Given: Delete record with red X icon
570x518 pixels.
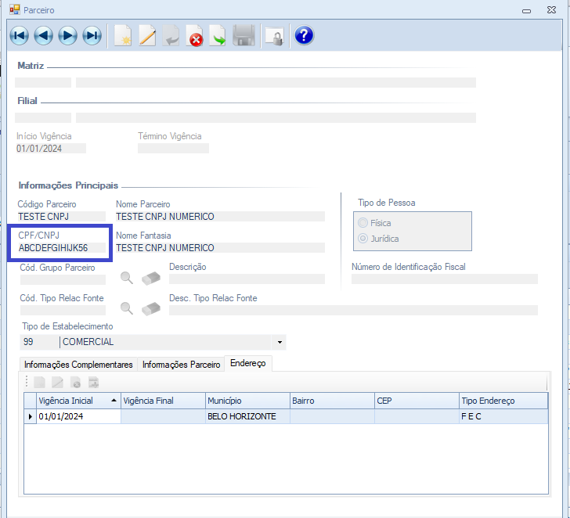Looking at the screenshot, I should [195, 36].
